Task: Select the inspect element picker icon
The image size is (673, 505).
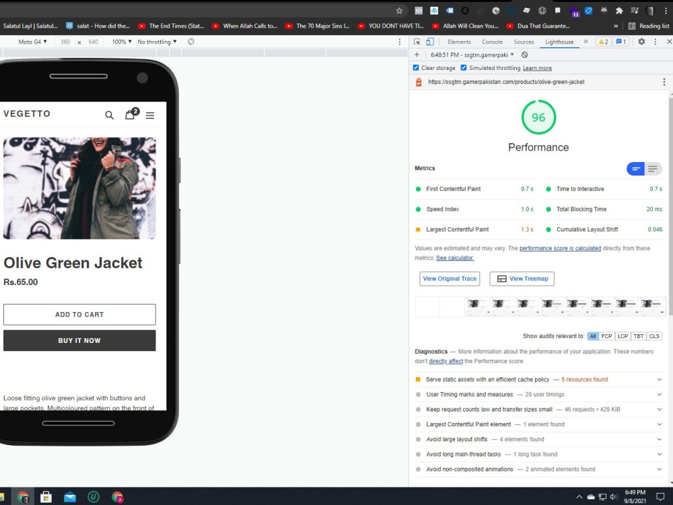Action: tap(417, 42)
